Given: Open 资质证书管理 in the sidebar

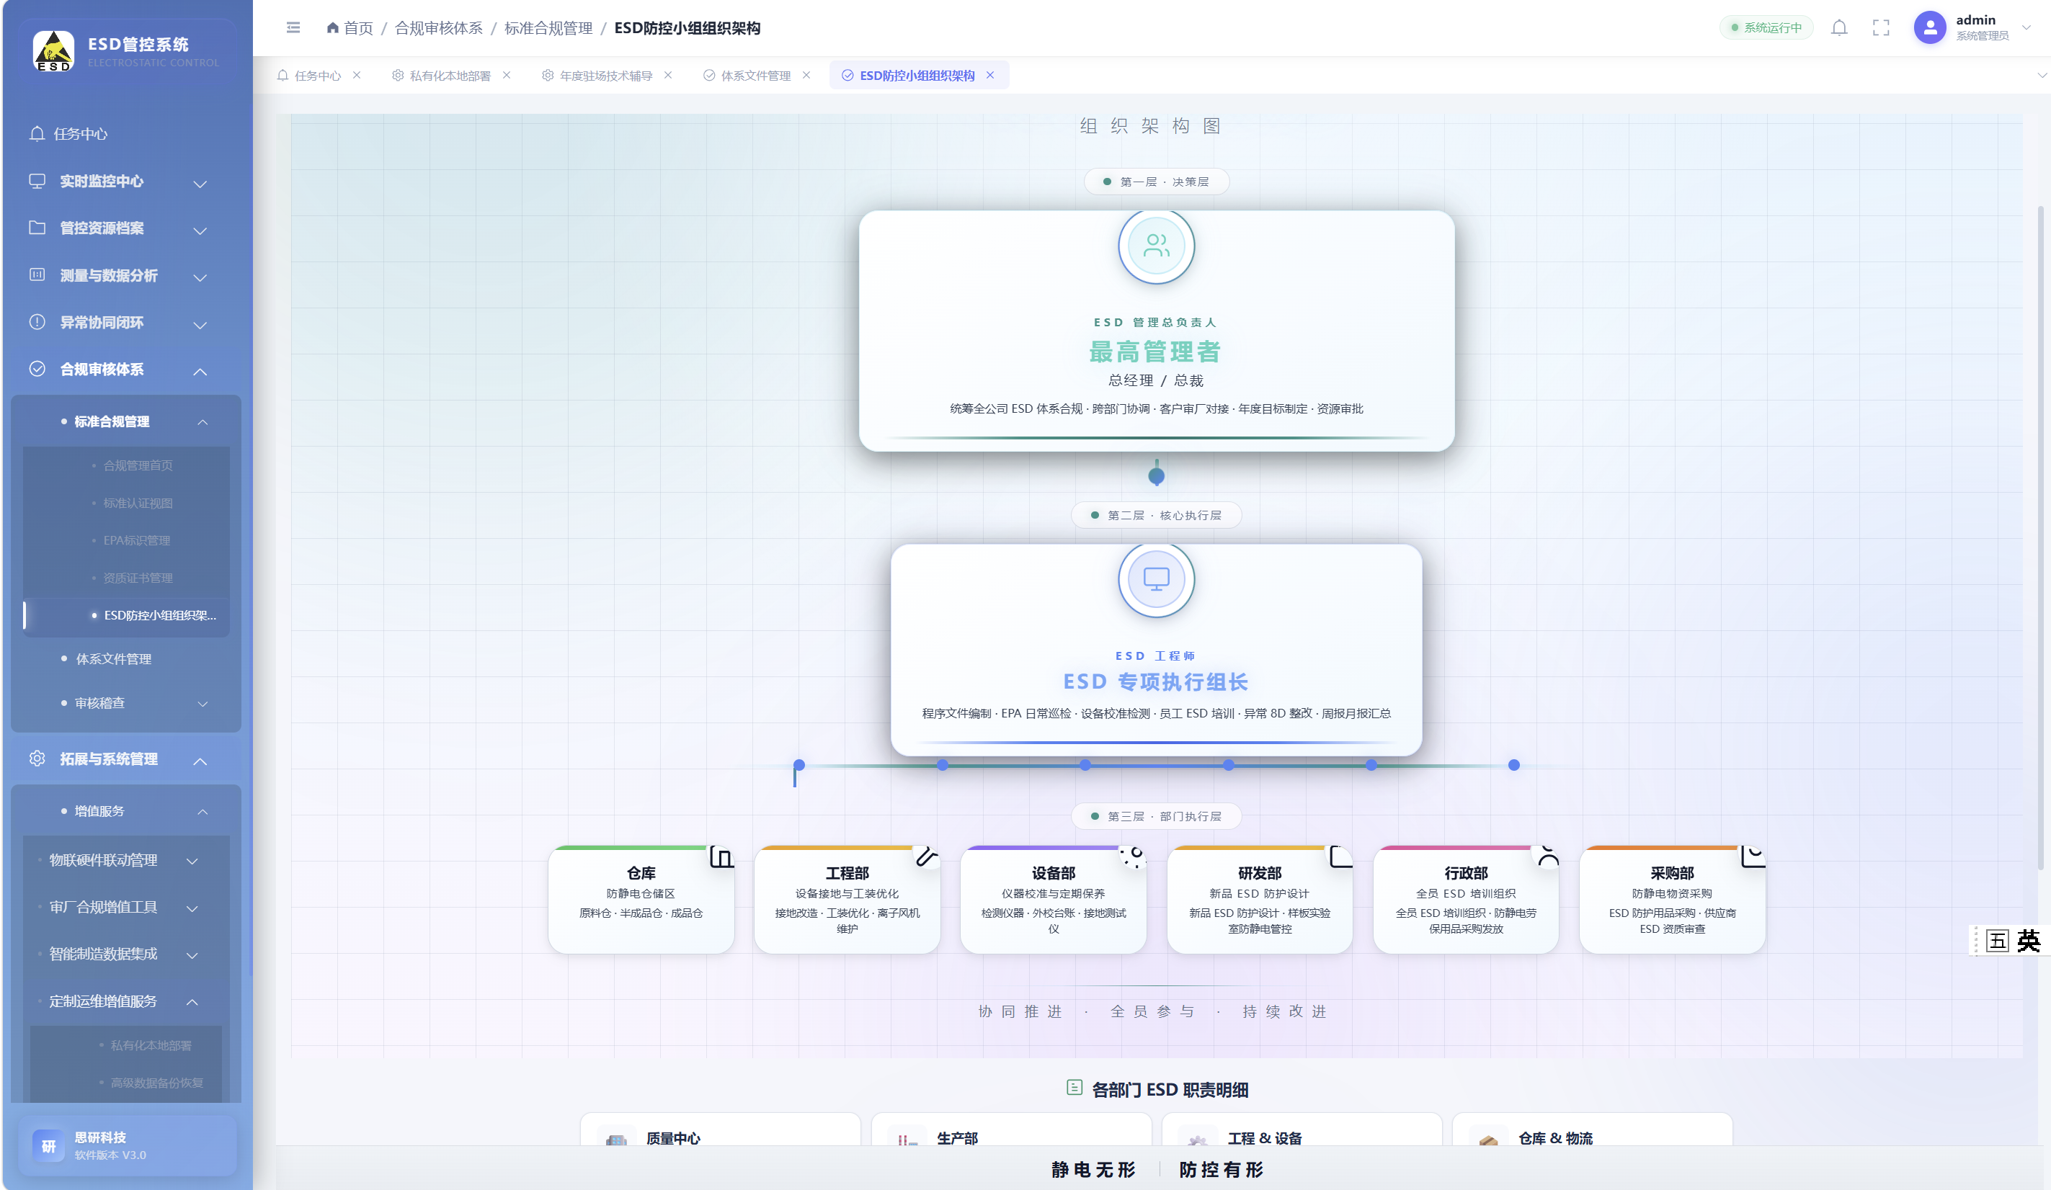Looking at the screenshot, I should click(138, 578).
